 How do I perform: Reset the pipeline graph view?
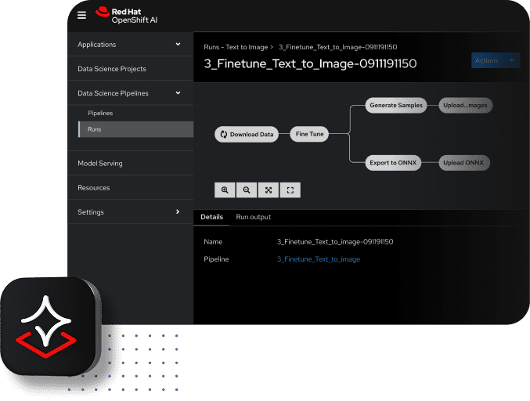click(x=290, y=190)
